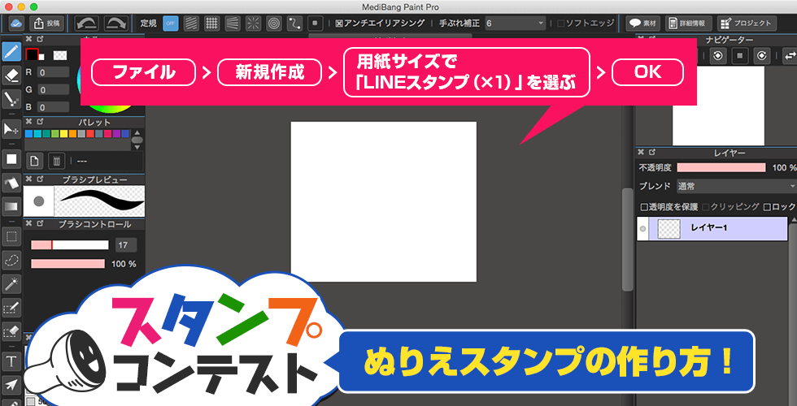Click the 投稿 share button

click(47, 24)
